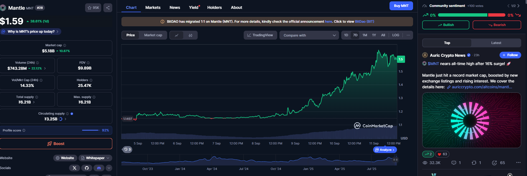The width and height of the screenshot is (527, 176).
Task: Open the Market cap info icon
Action: pos(65,45)
